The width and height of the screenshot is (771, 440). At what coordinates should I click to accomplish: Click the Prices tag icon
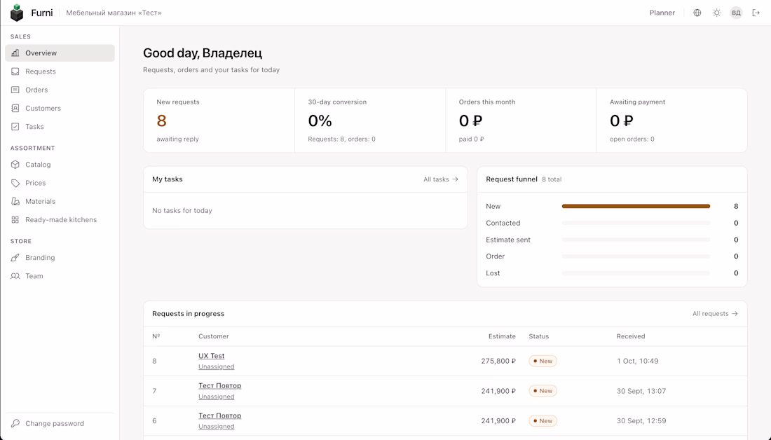[x=15, y=183]
